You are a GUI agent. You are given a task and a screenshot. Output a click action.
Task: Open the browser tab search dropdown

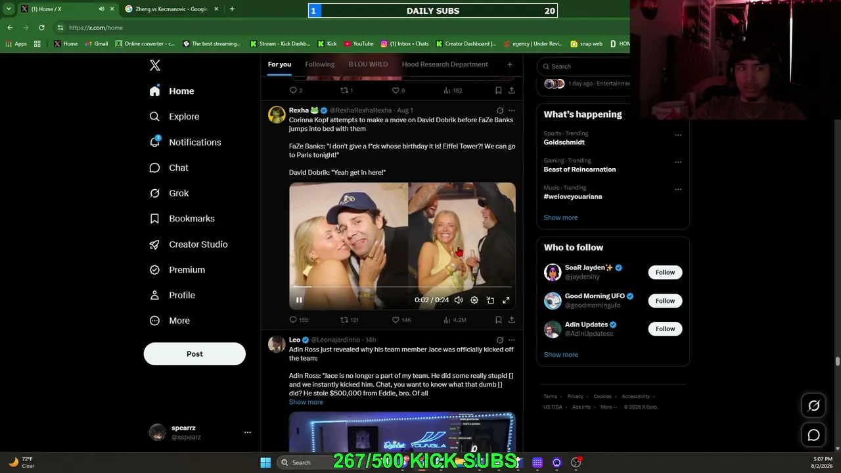click(x=9, y=9)
